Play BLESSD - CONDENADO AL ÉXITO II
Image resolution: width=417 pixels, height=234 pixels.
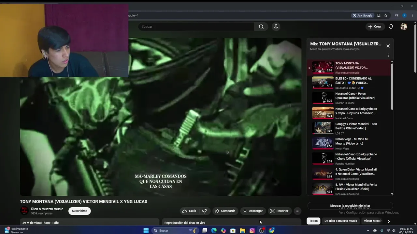[349, 83]
